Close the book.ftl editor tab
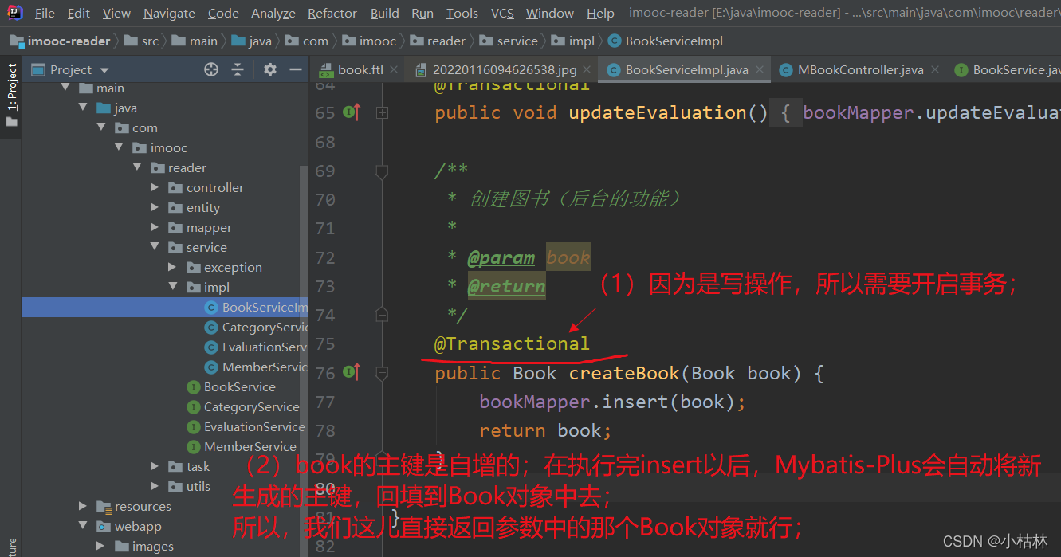1061x557 pixels. point(392,70)
